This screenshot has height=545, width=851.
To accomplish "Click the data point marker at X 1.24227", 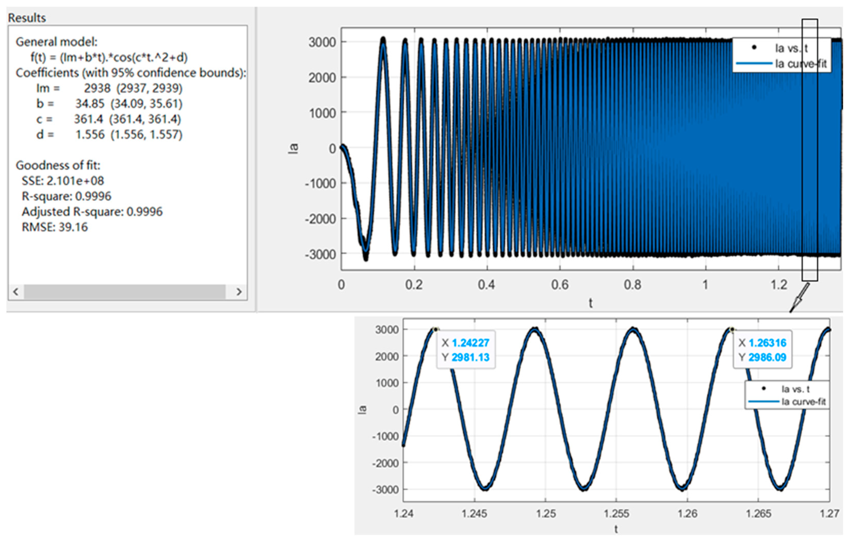I will point(436,329).
